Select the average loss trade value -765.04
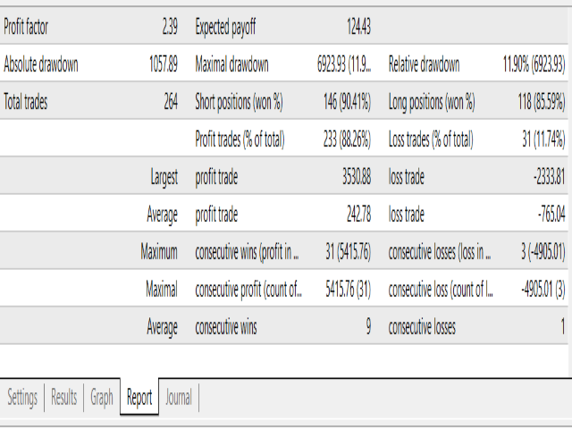 pyautogui.click(x=546, y=214)
